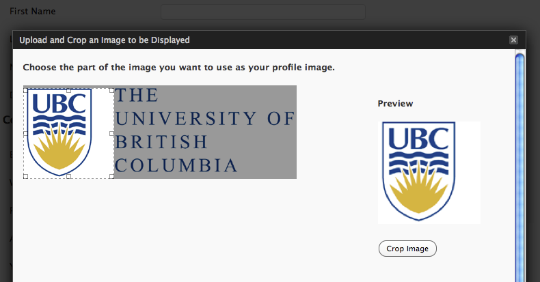Click the left-middle crop selection handle
The height and width of the screenshot is (282, 540).
click(x=25, y=133)
